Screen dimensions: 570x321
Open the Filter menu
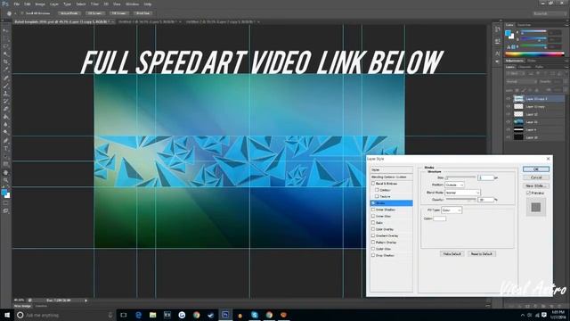pyautogui.click(x=94, y=4)
